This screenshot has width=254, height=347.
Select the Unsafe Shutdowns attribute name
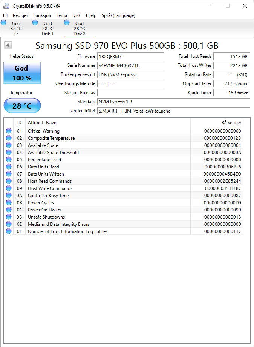coord(46,217)
